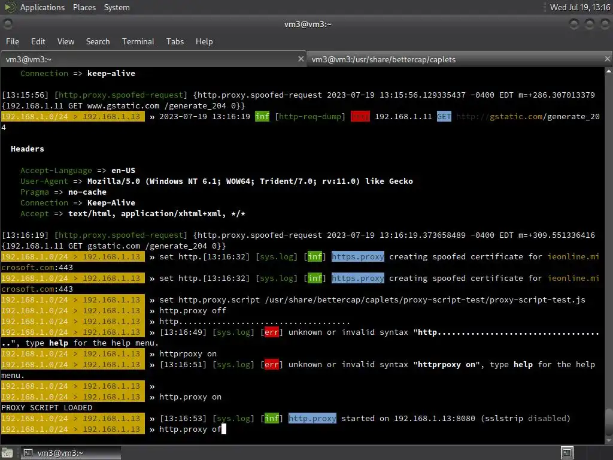The image size is (613, 460).
Task: Click the 'Headers' heading text
Action: point(28,149)
